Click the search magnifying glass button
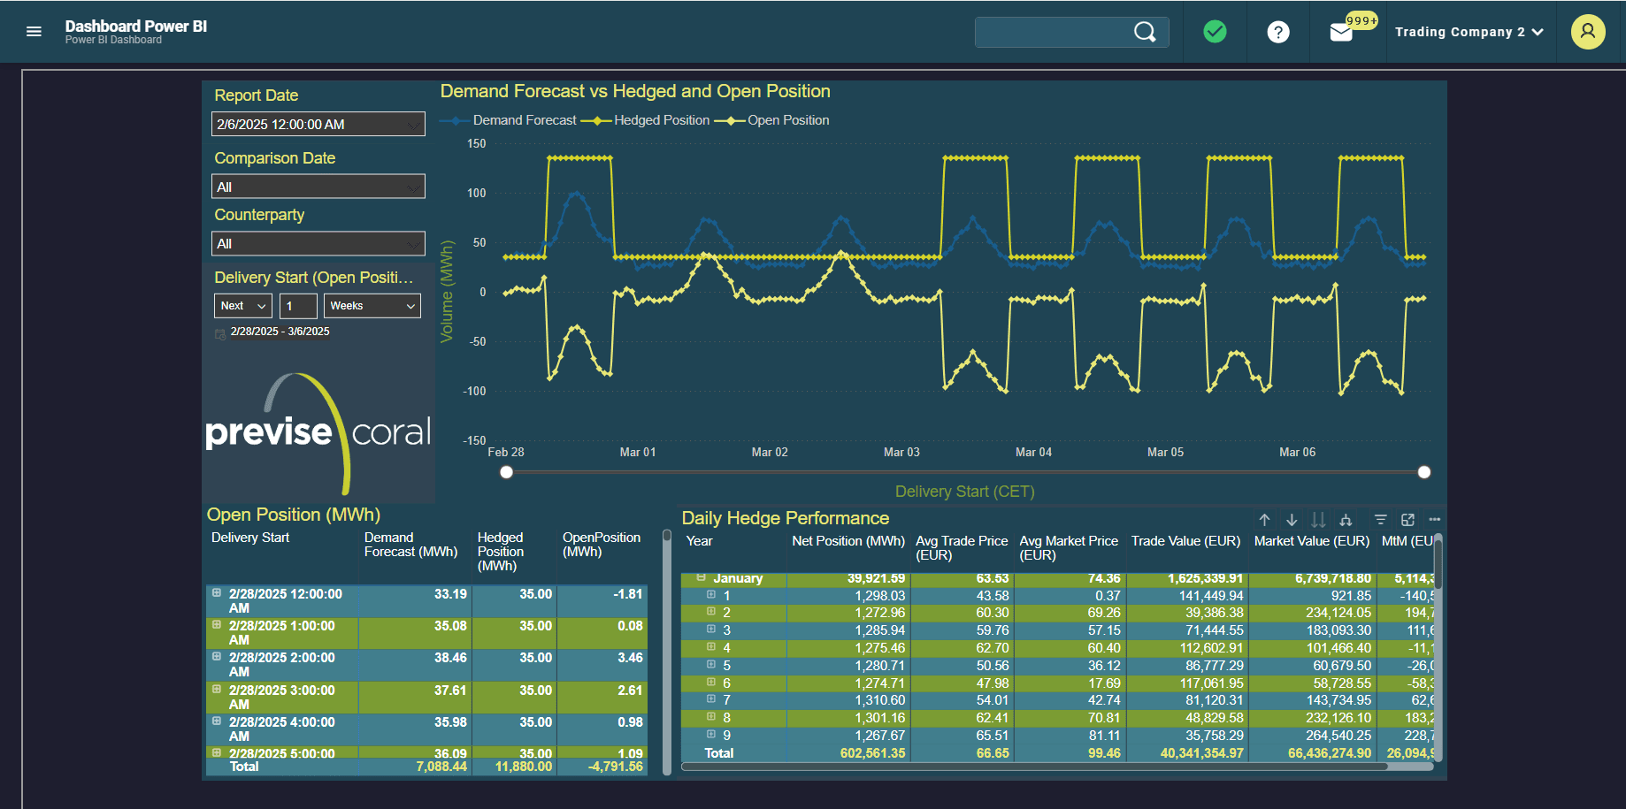 (x=1145, y=31)
